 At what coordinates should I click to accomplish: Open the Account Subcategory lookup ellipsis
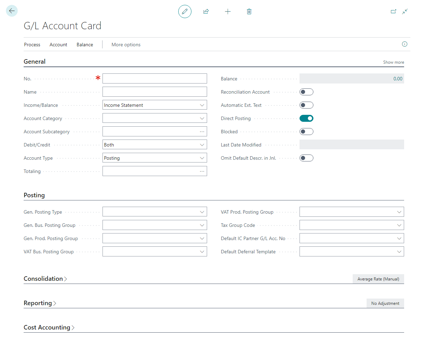203,131
